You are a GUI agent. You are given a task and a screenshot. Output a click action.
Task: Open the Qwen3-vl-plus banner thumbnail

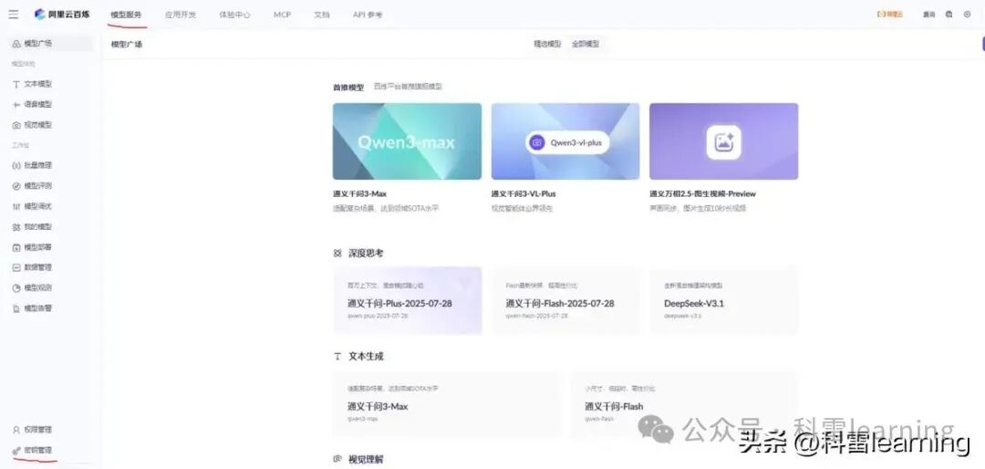(565, 141)
